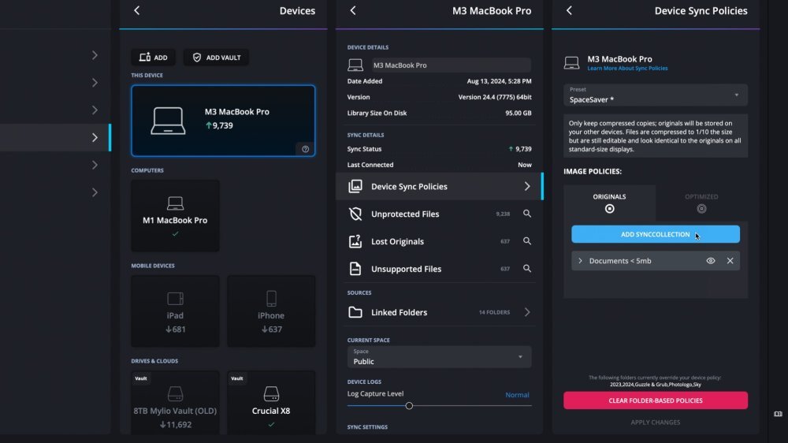Screen dimensions: 788x443
Task: Open Device Sync Policies menu item
Action: point(439,187)
